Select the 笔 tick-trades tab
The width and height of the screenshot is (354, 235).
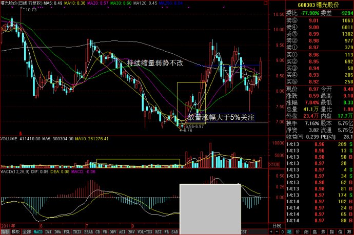click(289, 232)
